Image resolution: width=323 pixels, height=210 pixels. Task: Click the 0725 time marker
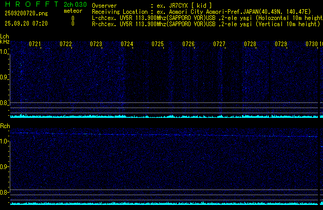tap(158, 45)
